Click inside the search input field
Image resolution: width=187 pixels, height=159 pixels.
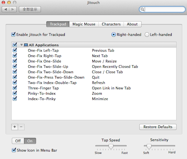[x=162, y=9]
